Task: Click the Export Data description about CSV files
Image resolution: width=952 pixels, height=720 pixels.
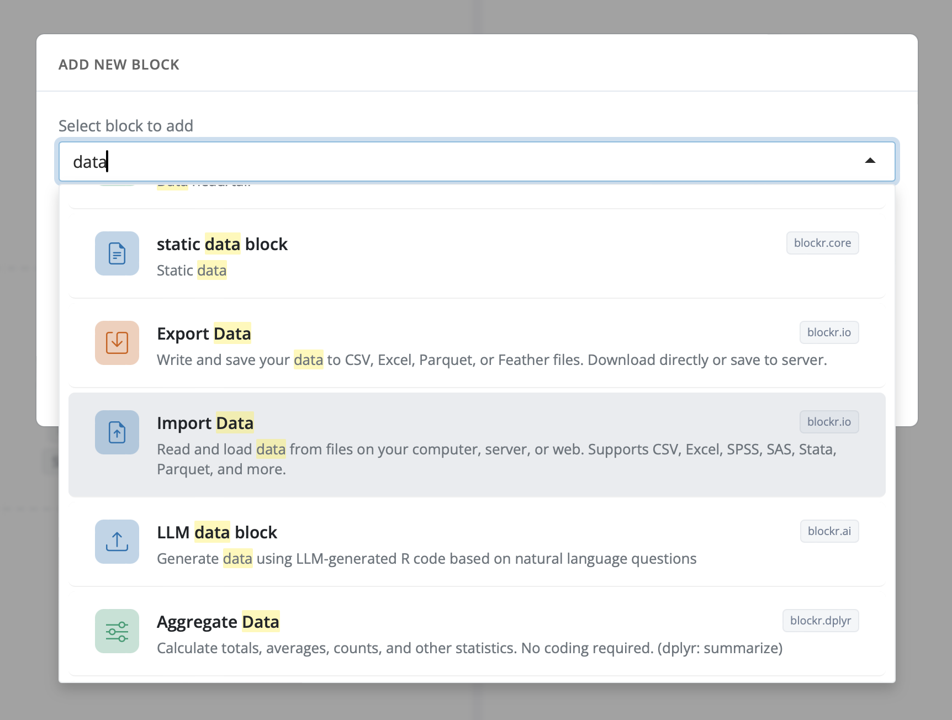Action: [491, 360]
